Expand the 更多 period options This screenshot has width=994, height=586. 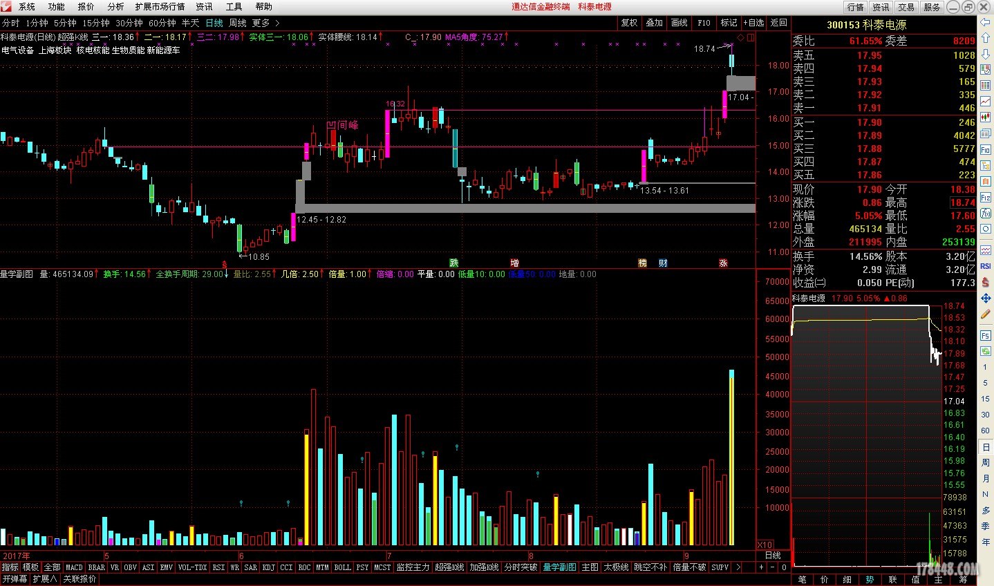click(x=265, y=23)
